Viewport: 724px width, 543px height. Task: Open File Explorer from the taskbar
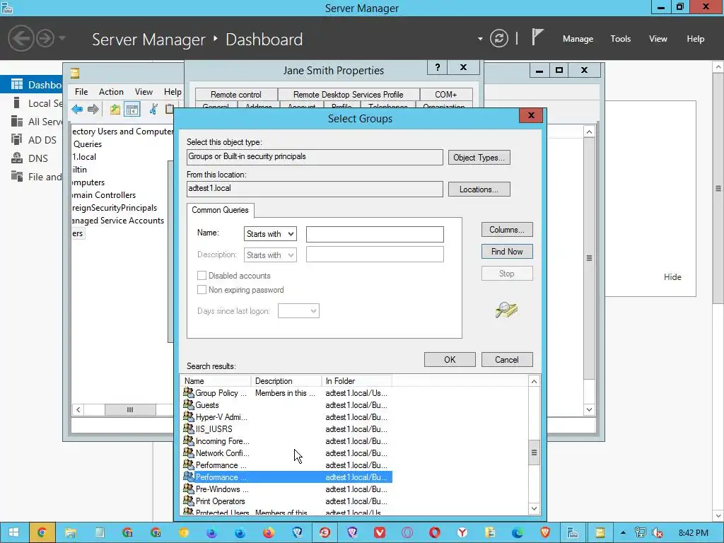pyautogui.click(x=70, y=533)
